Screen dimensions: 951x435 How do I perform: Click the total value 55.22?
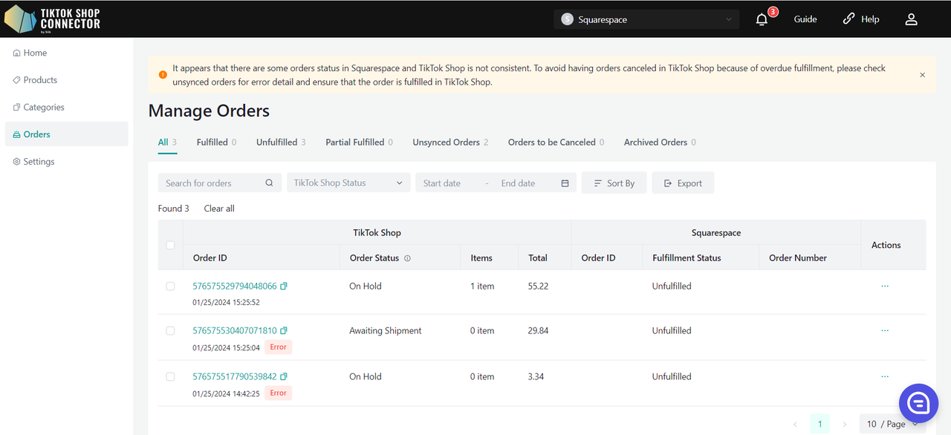[538, 286]
